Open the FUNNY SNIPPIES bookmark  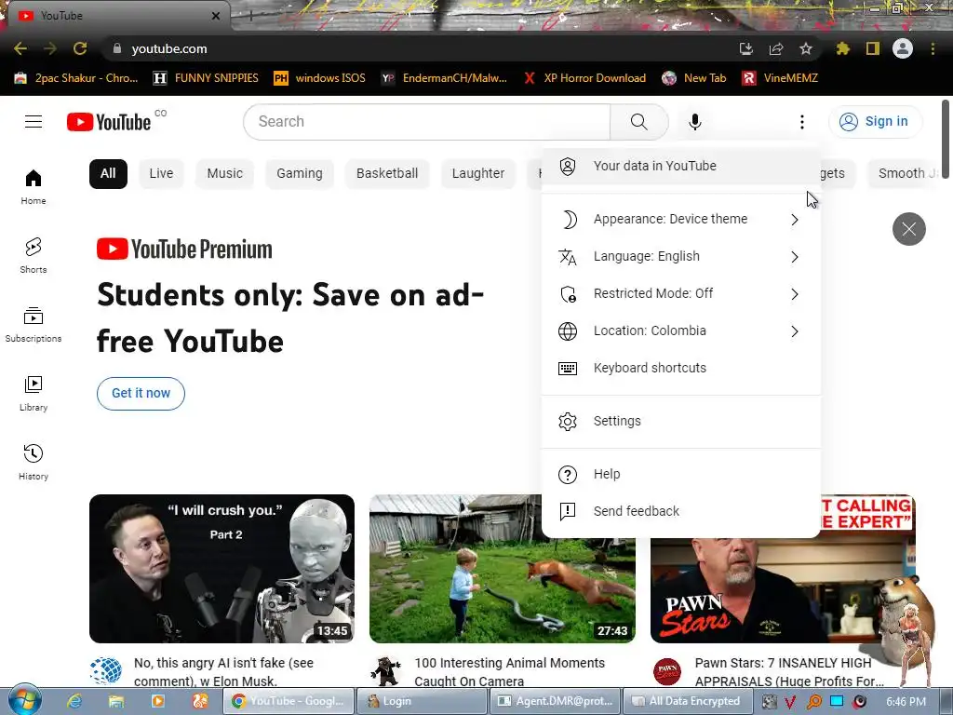coord(206,78)
